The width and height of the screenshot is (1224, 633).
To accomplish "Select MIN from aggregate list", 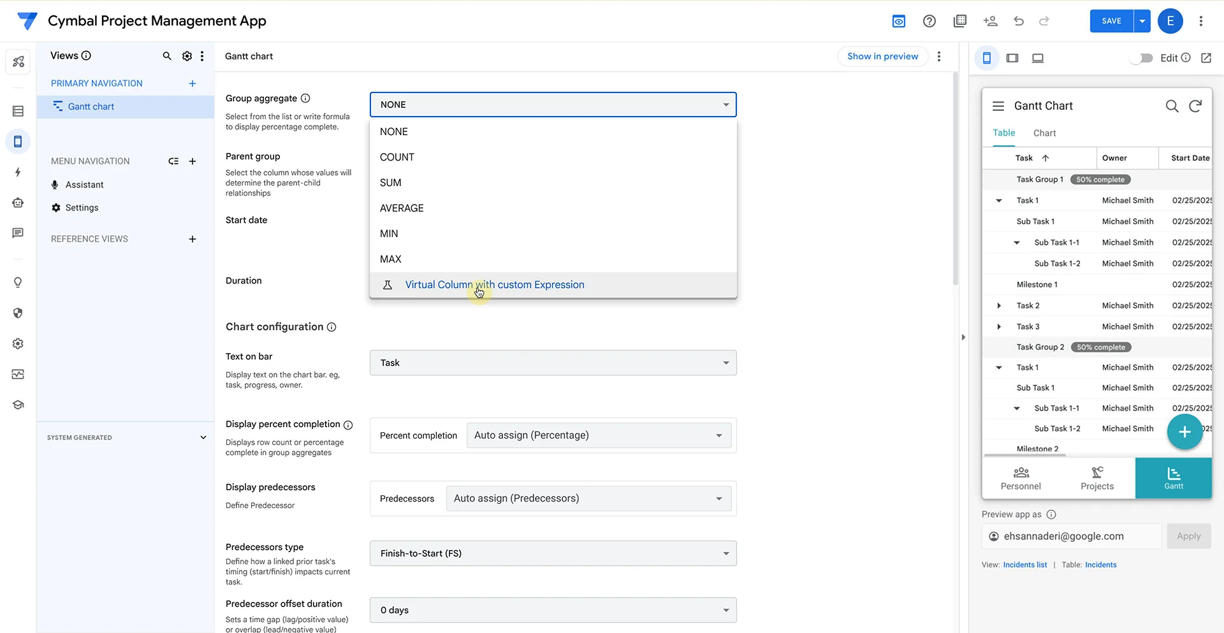I will pyautogui.click(x=553, y=234).
